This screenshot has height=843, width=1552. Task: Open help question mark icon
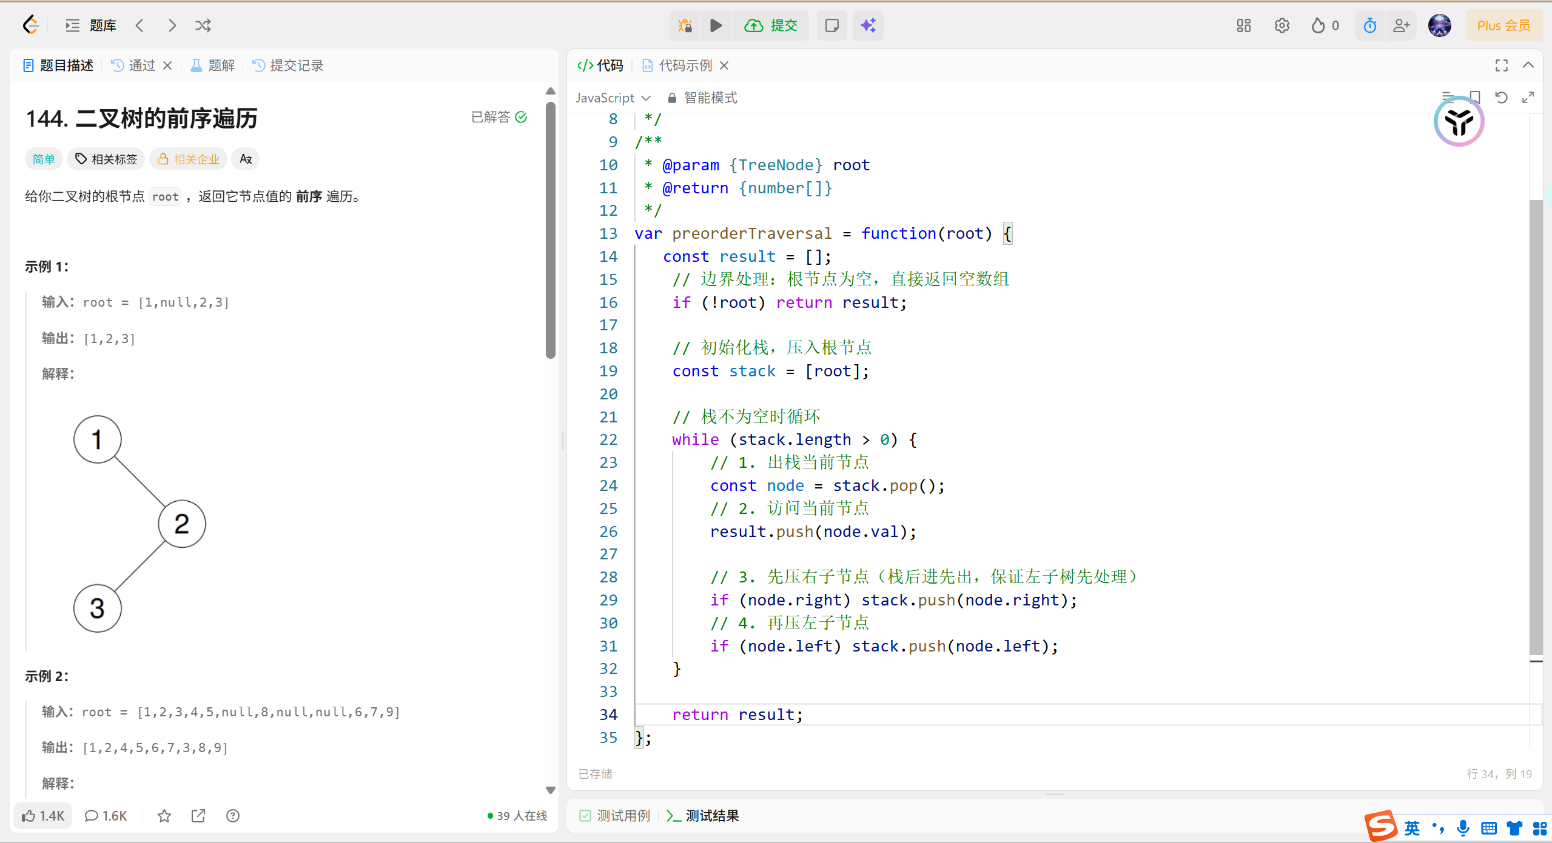pos(233,816)
